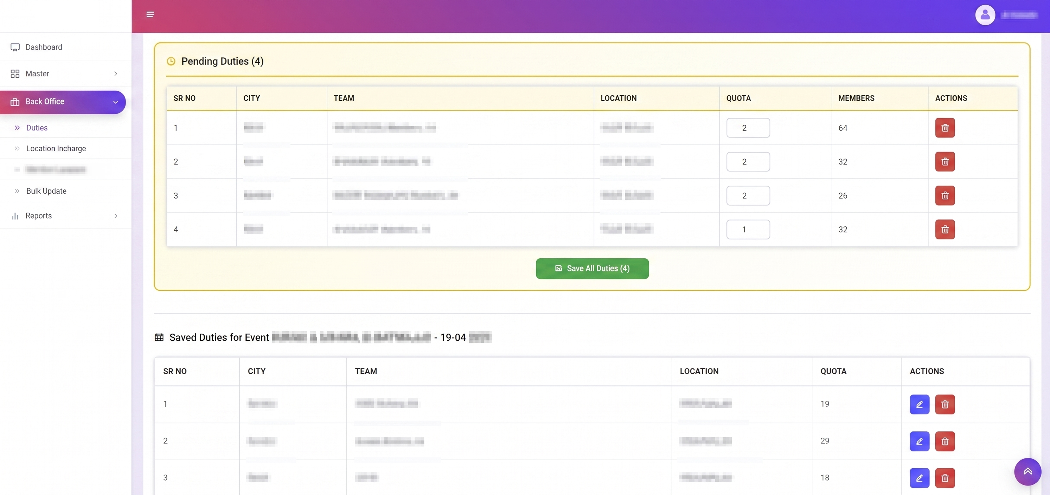Image resolution: width=1050 pixels, height=495 pixels.
Task: Toggle the hamburger sidebar menu
Action: tap(150, 15)
